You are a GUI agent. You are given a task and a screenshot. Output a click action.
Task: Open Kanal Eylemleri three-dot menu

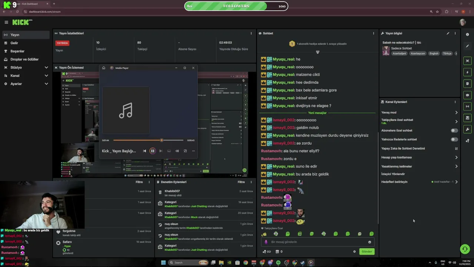click(455, 102)
